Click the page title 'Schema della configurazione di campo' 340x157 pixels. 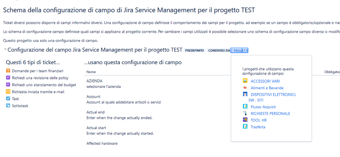[x=129, y=10]
